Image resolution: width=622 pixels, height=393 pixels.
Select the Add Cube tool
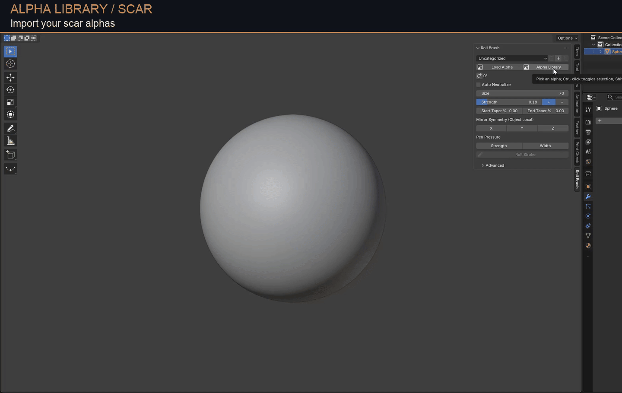pyautogui.click(x=10, y=155)
